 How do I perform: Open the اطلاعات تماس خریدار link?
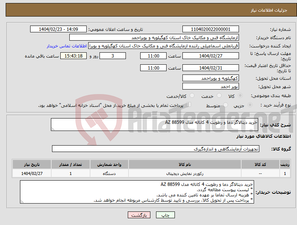click(x=67, y=46)
